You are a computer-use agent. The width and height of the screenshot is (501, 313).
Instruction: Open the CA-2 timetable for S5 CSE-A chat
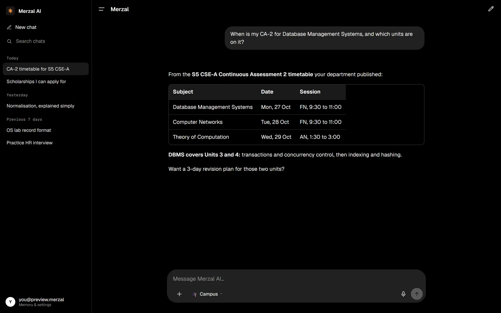46,69
